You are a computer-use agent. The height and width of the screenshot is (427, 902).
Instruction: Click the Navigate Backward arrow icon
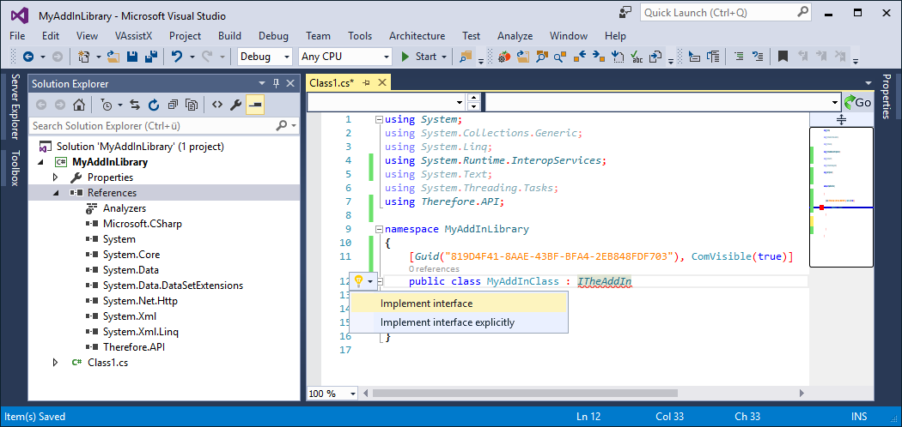coord(27,57)
